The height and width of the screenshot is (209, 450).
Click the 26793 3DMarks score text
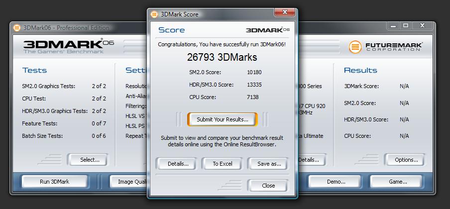222,57
